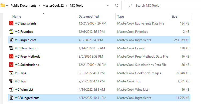Select the MC New Design layout icon
The height and width of the screenshot is (104, 201).
tap(11, 48)
